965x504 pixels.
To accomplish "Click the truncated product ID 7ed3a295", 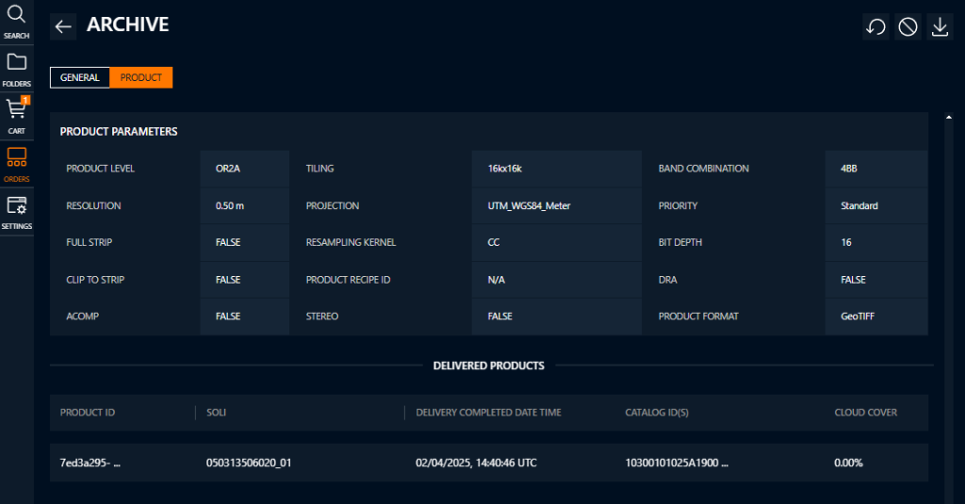I will point(92,463).
